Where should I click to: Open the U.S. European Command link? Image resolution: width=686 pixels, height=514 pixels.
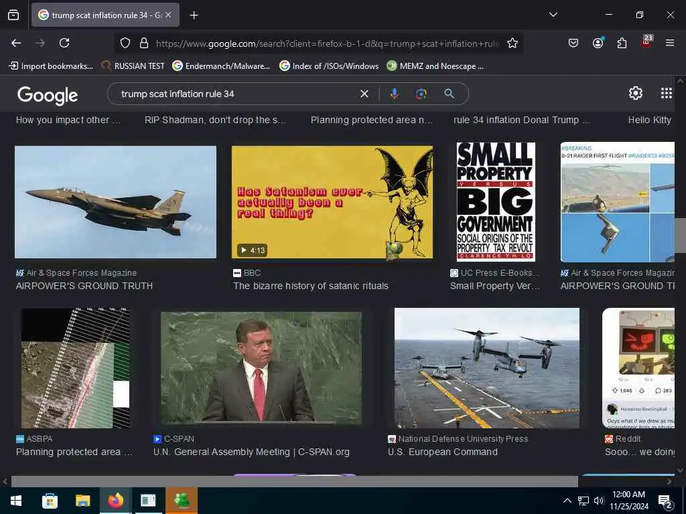point(443,452)
